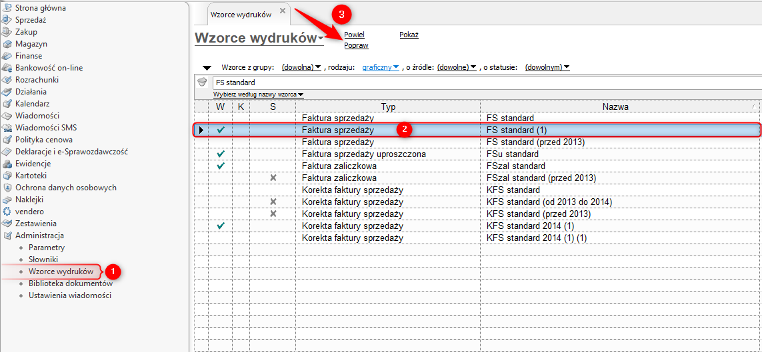Open the Kartoteki module icon
The width and height of the screenshot is (762, 352).
click(x=7, y=176)
